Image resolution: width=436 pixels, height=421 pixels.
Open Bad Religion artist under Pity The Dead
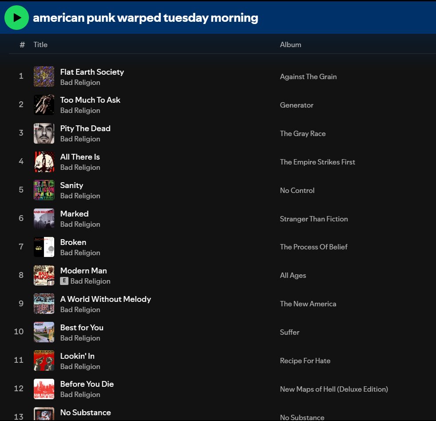click(x=80, y=139)
